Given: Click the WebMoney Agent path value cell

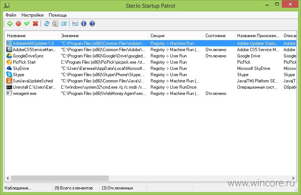Looking at the screenshot, I should pos(103,93).
